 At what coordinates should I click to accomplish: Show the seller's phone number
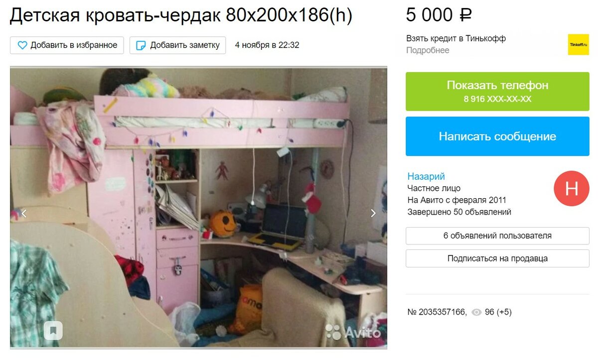pos(497,91)
